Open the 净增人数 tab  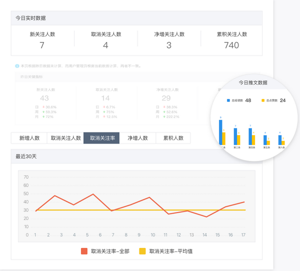137,138
